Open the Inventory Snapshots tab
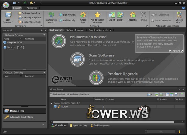This screenshot has width=187, height=135. [x=99, y=30]
